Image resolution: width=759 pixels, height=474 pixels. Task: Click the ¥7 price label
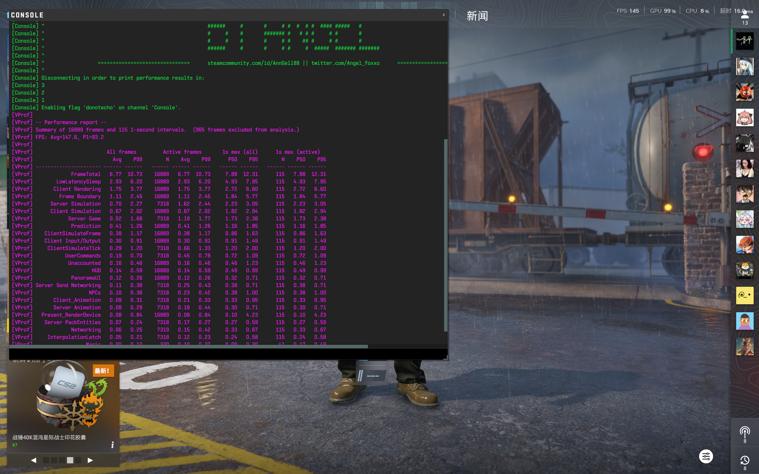(x=15, y=445)
